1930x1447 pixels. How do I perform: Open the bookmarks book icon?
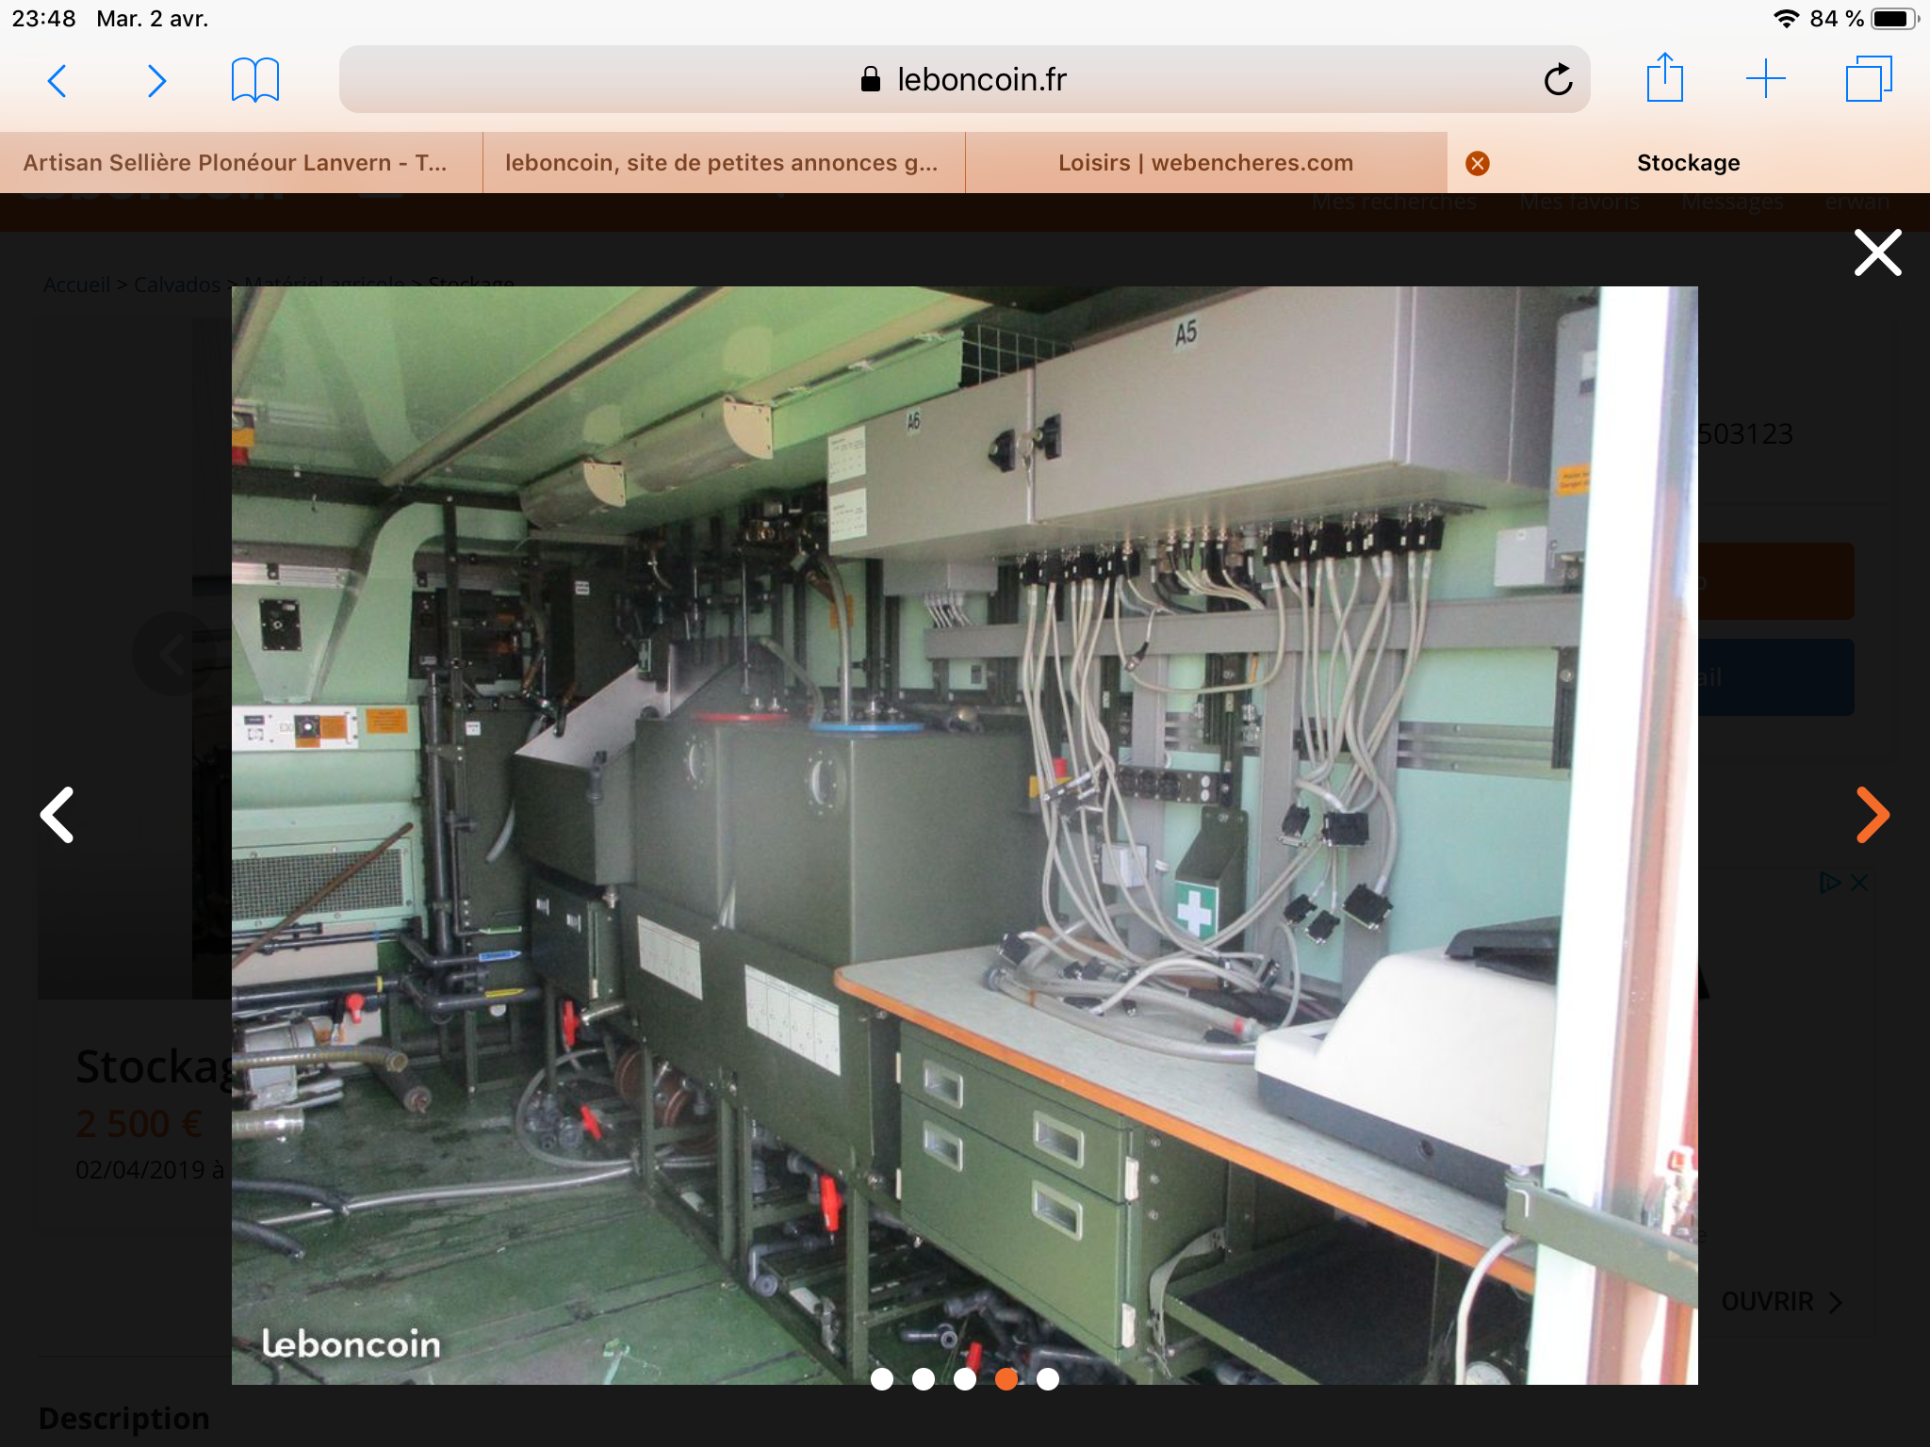(x=255, y=80)
